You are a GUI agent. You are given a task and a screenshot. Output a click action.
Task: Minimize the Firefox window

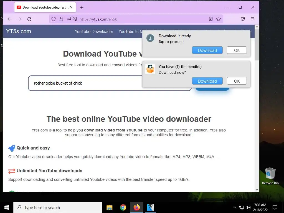[227, 7]
